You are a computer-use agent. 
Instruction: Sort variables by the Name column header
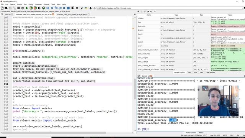point(149,15)
